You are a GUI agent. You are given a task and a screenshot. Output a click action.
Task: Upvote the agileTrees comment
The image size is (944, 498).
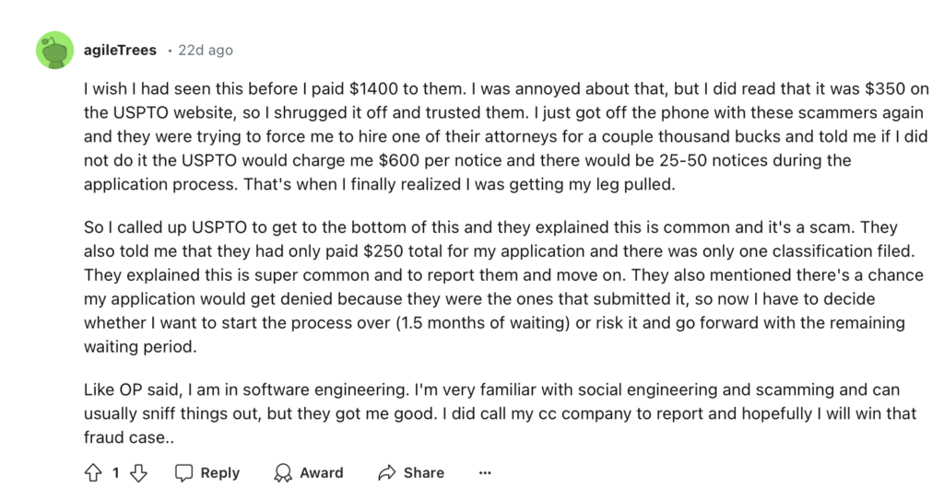92,472
